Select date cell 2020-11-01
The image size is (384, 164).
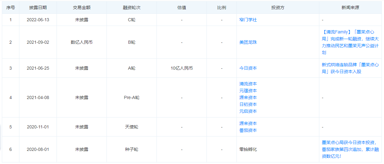38,127
